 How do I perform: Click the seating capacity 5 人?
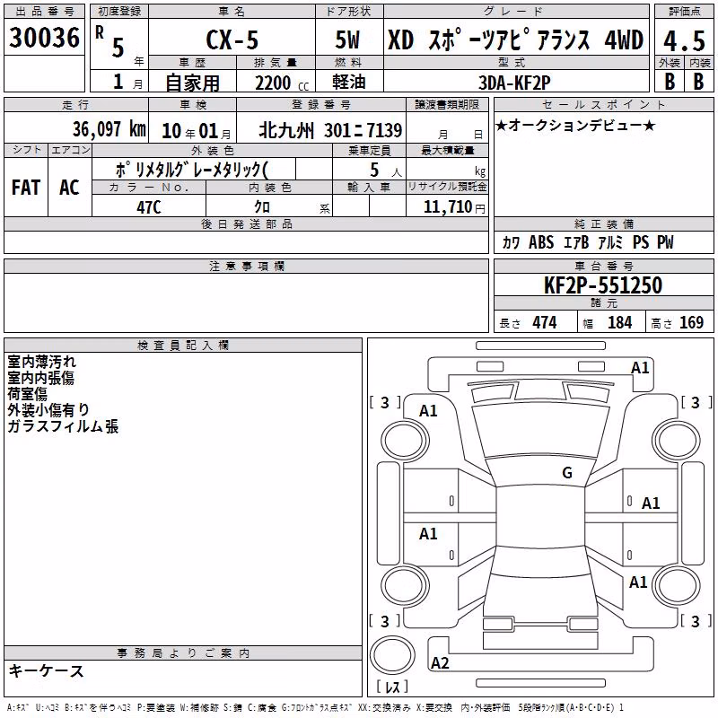pos(386,171)
